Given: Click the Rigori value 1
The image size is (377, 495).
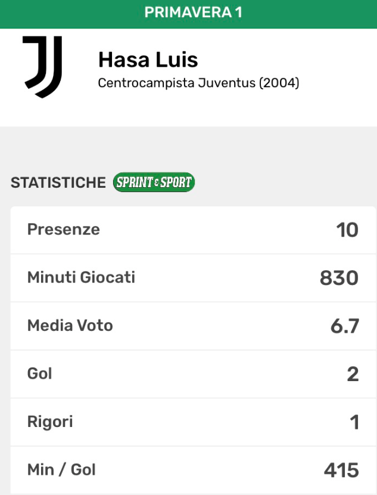Looking at the screenshot, I should pyautogui.click(x=354, y=422).
